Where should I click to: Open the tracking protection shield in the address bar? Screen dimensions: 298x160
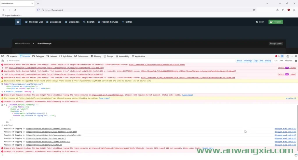click(x=38, y=10)
